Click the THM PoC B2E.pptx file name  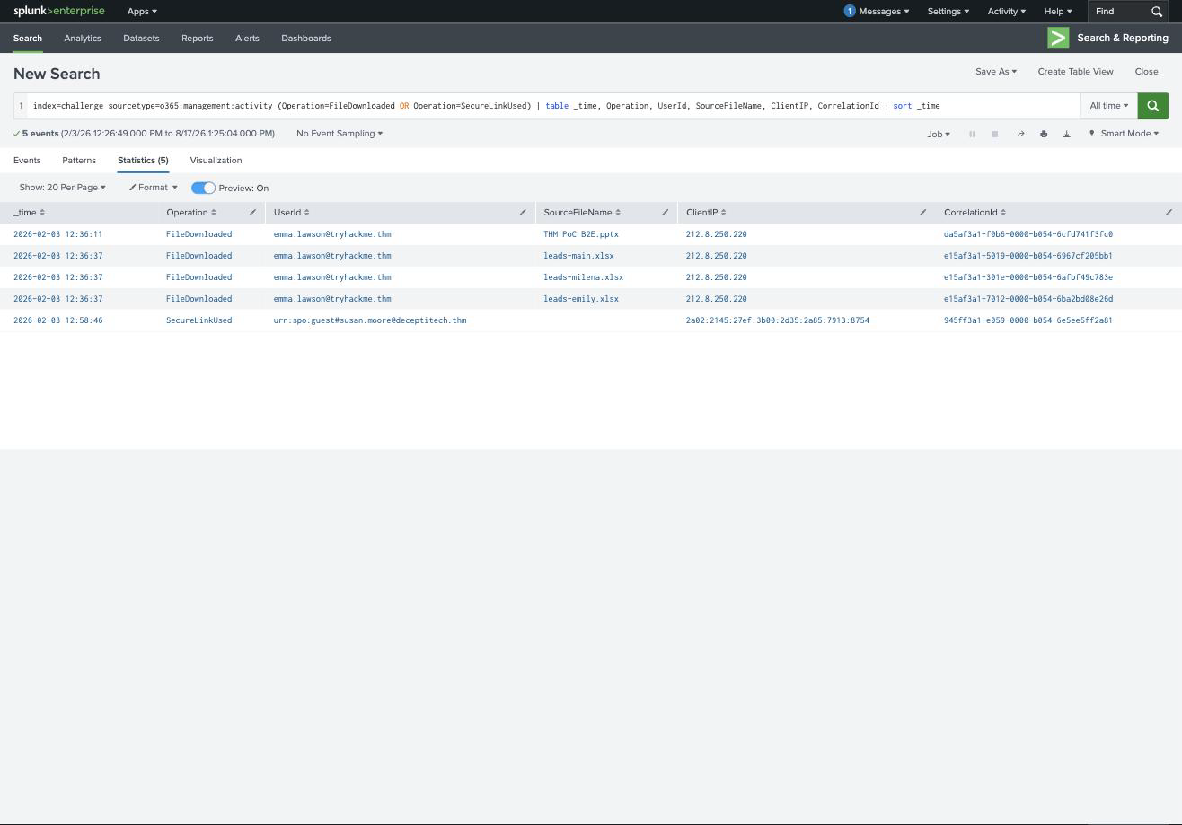[x=581, y=234]
